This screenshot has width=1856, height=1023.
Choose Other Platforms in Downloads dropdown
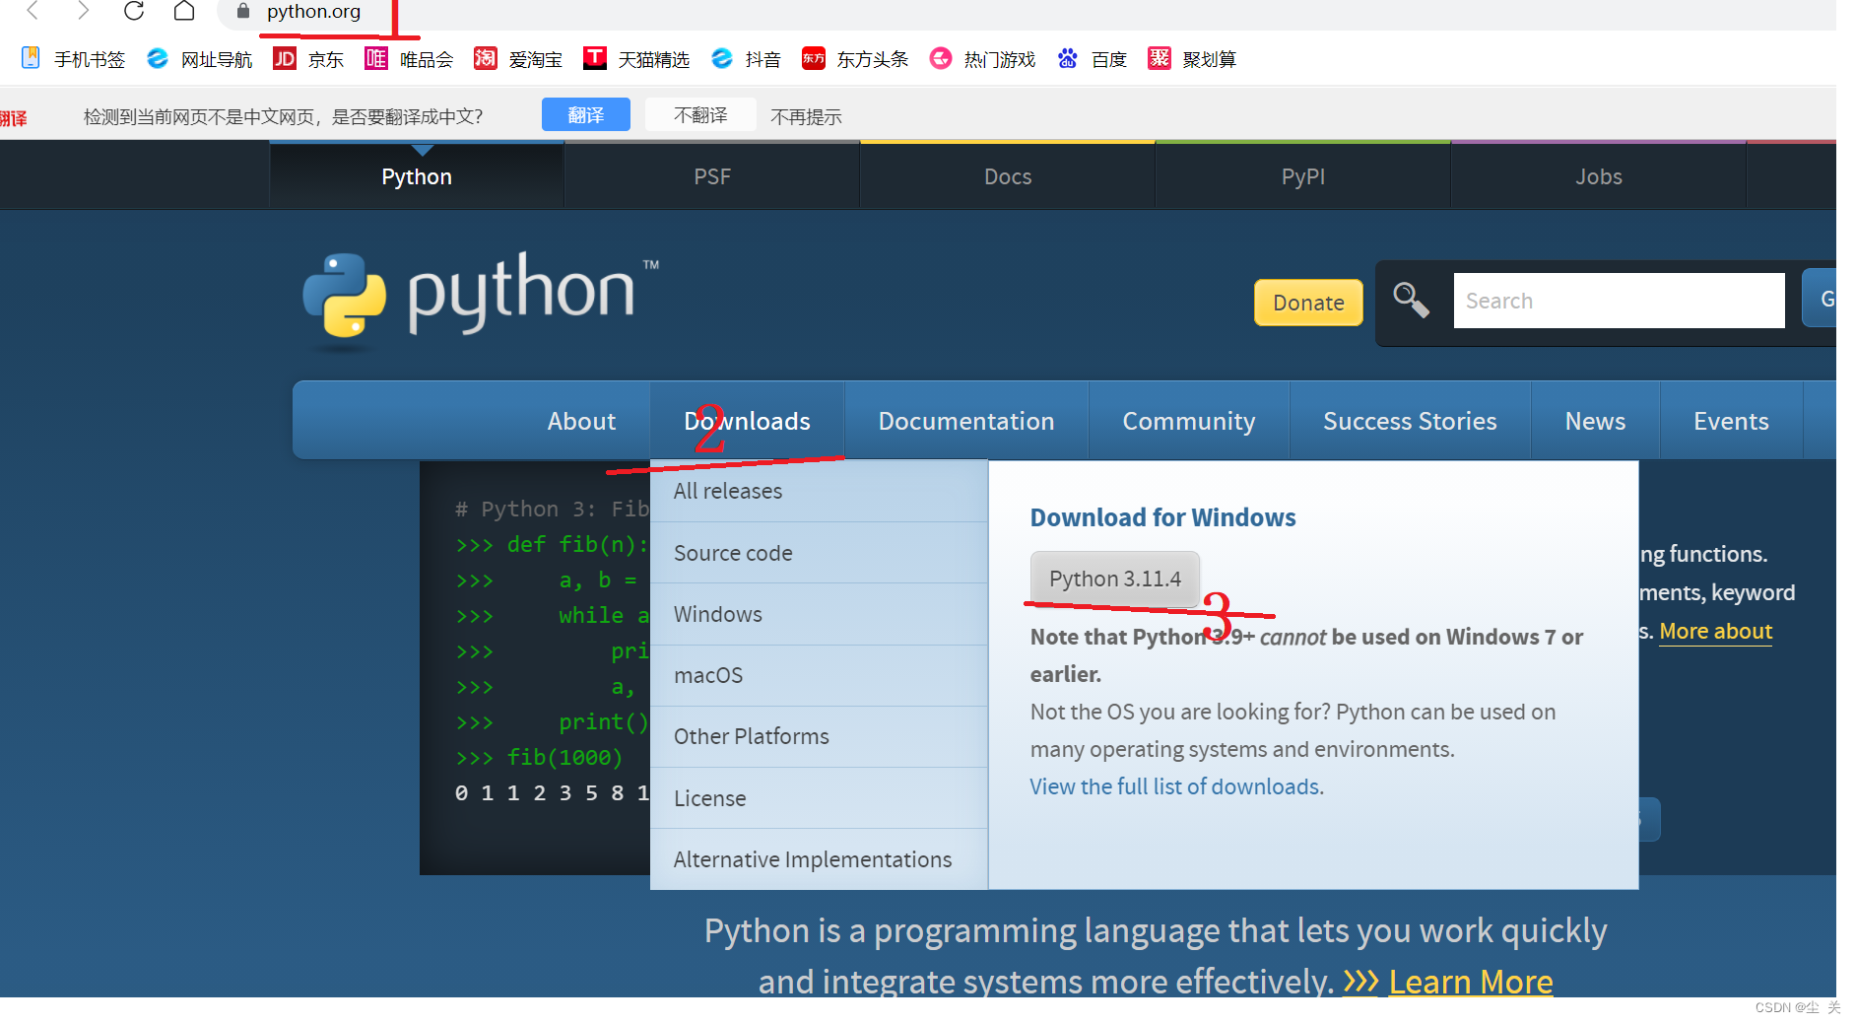pyautogui.click(x=819, y=736)
